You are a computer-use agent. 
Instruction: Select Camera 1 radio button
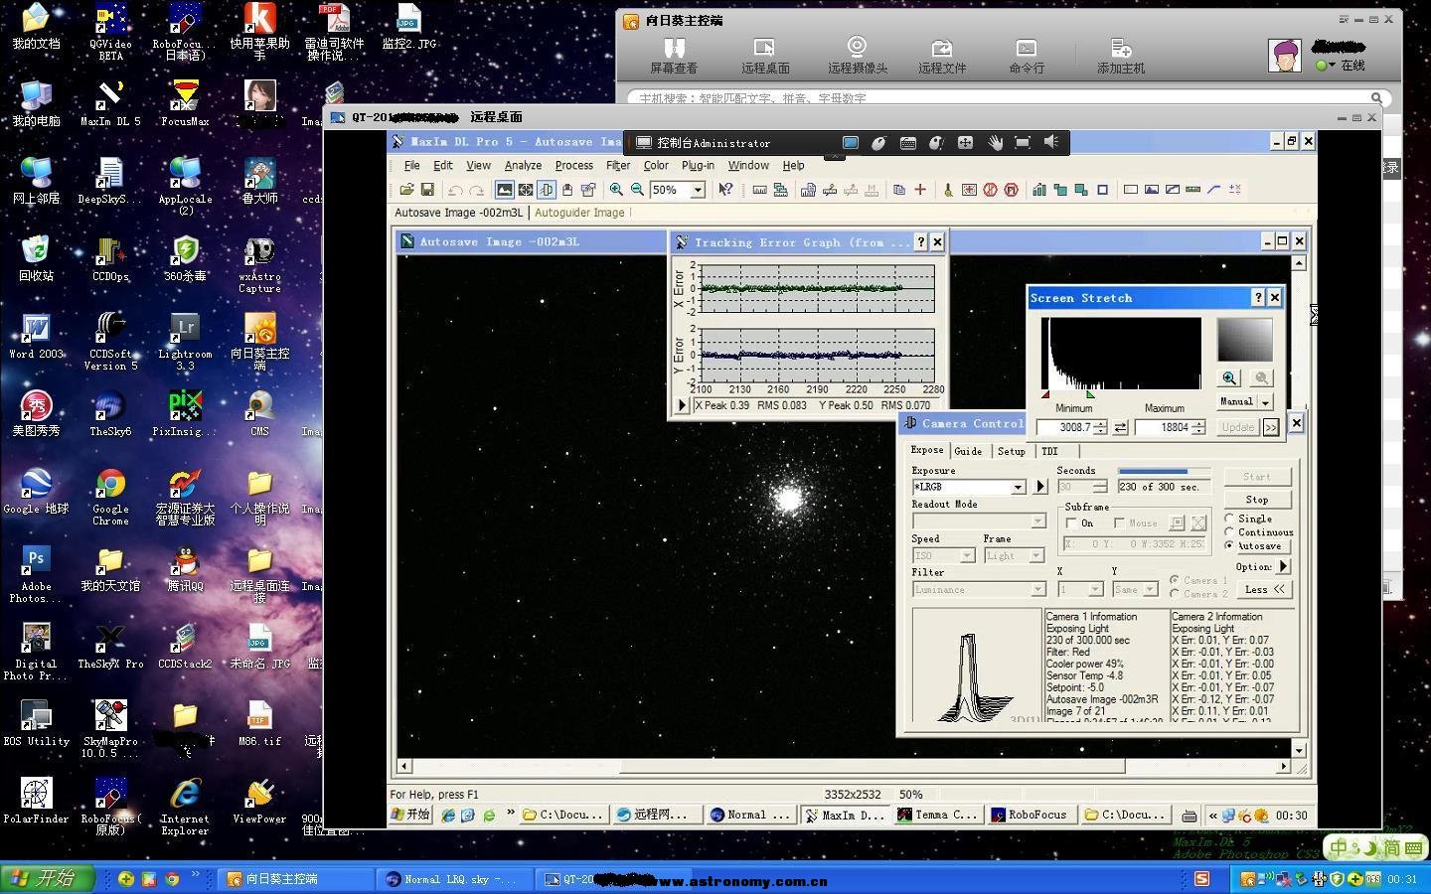point(1175,580)
